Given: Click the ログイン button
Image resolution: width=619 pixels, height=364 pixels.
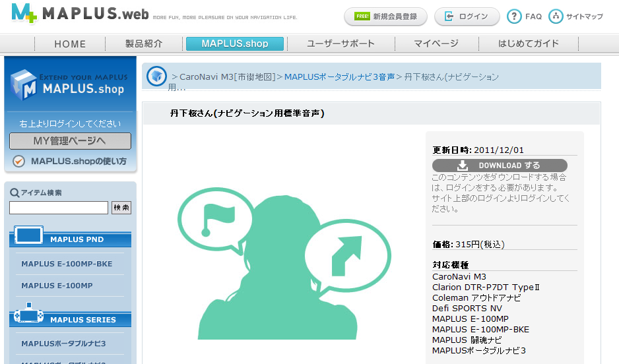Looking at the screenshot, I should [x=467, y=16].
